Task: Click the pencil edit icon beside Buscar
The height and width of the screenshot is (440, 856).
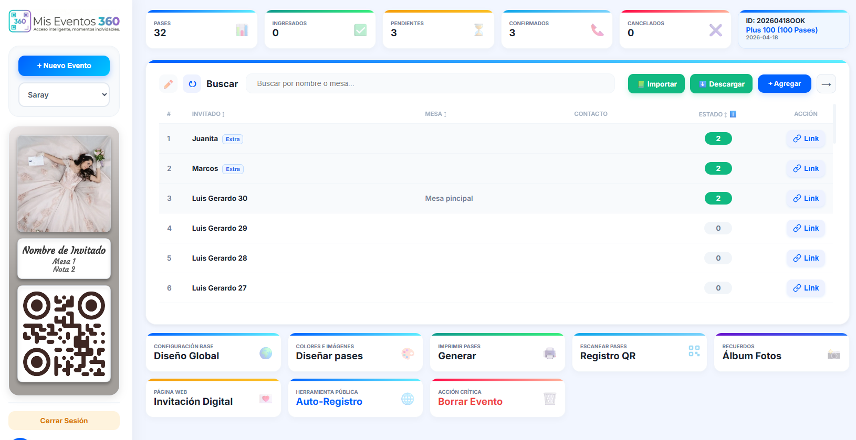Action: (168, 84)
